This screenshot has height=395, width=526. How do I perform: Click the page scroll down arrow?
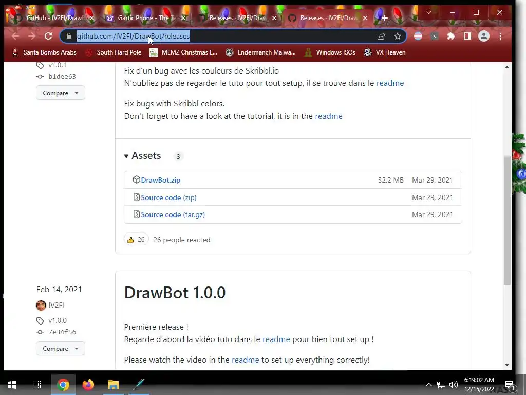pos(507,365)
